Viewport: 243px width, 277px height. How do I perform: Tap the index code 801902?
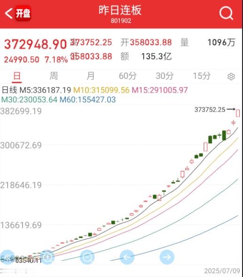coord(121,21)
